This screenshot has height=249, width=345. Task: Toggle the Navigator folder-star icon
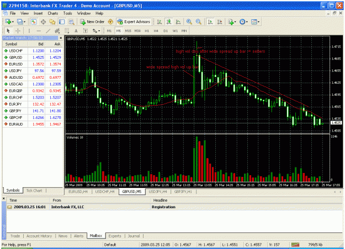pyautogui.click(x=52, y=21)
